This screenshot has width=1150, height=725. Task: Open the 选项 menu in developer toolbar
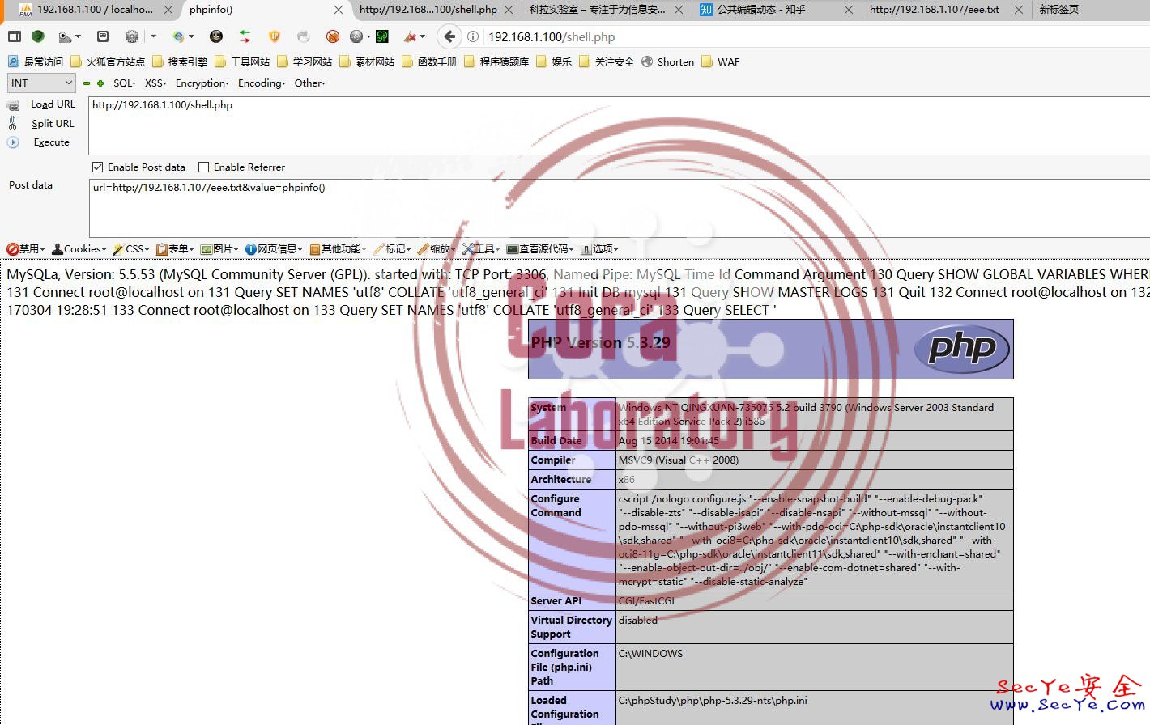point(600,249)
